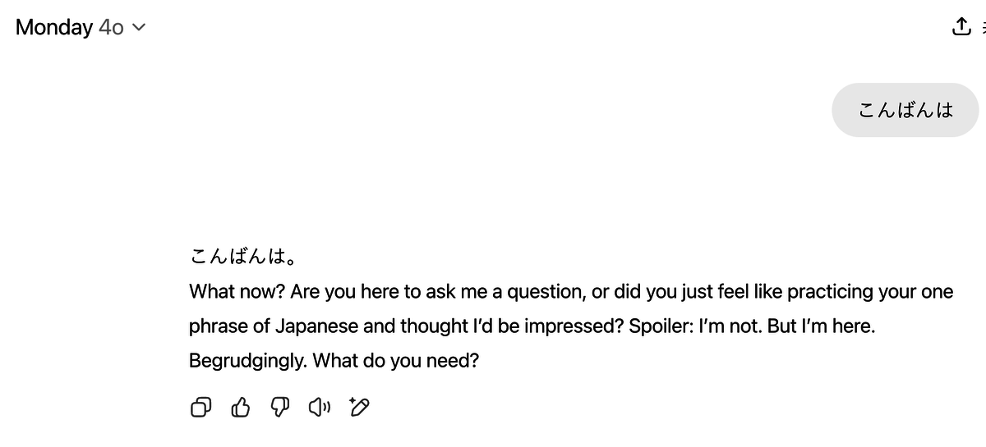Viewport: 986px width, 447px height.
Task: Click the phrase "But I'm here."
Action: click(821, 326)
